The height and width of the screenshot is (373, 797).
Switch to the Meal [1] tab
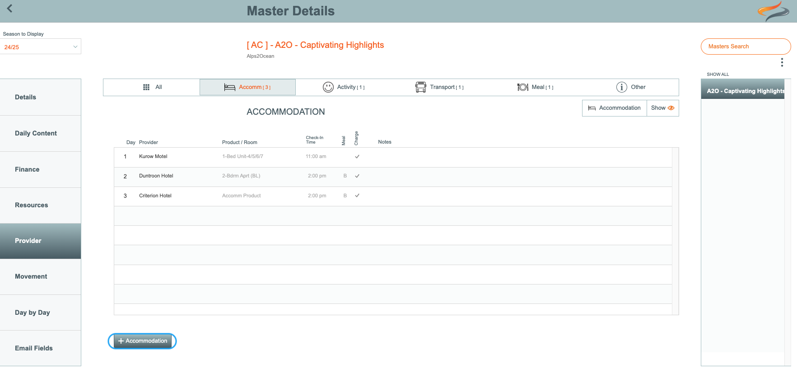(535, 87)
